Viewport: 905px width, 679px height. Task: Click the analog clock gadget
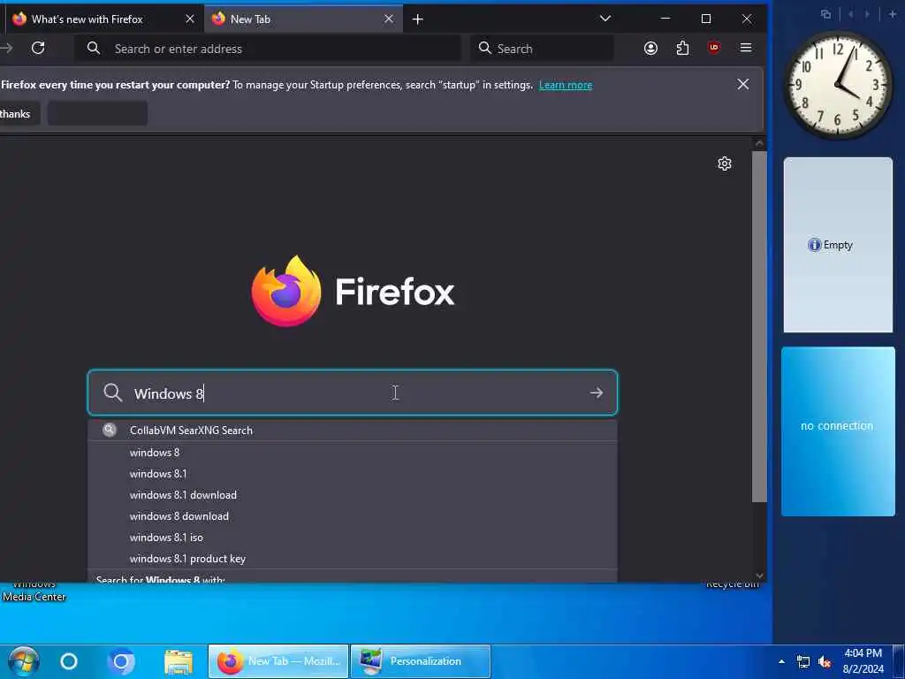click(x=838, y=86)
